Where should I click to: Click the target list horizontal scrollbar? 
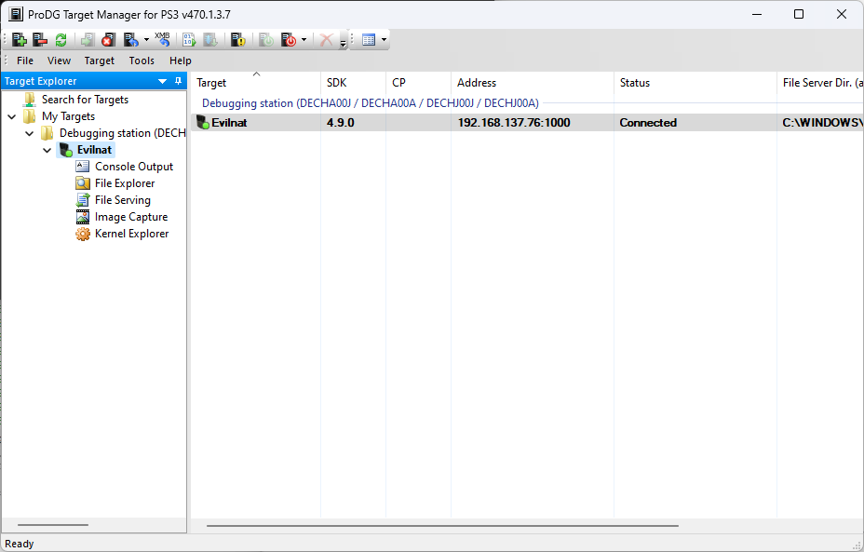click(442, 526)
